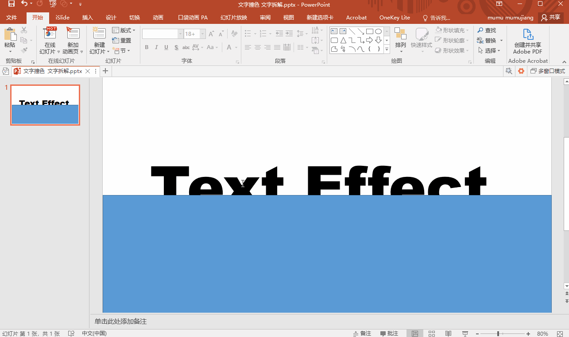
Task: Open the font size dropdown
Action: pos(203,34)
